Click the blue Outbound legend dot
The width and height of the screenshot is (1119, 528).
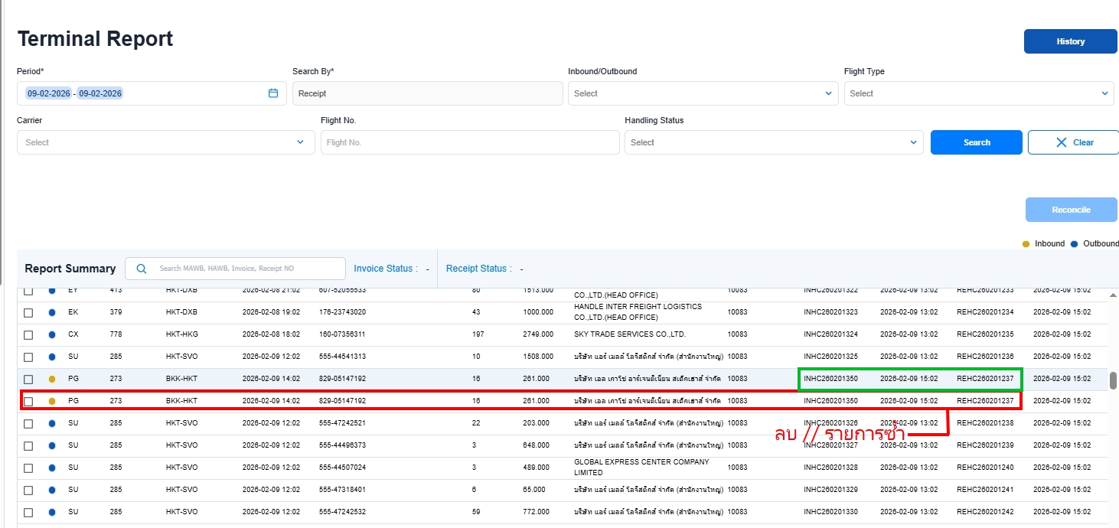1074,244
